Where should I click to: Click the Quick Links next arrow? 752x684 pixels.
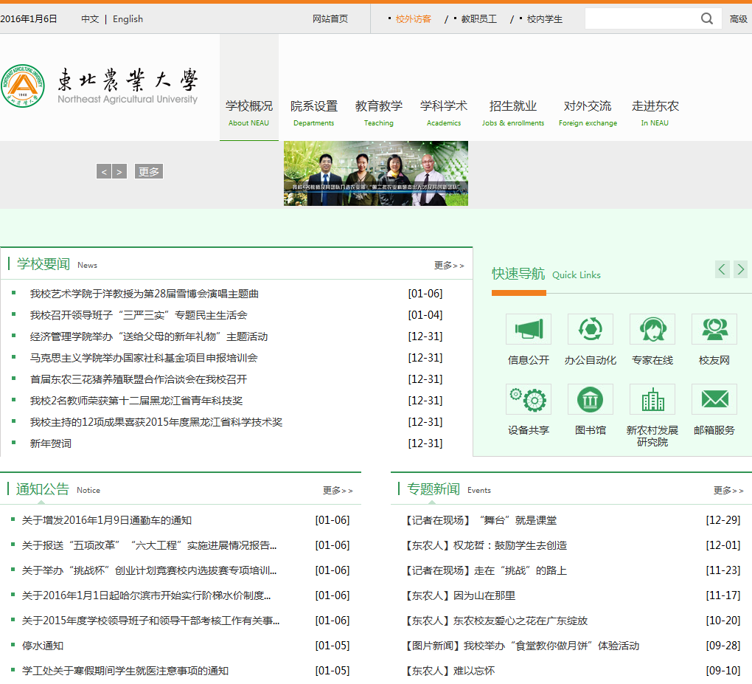coord(740,269)
